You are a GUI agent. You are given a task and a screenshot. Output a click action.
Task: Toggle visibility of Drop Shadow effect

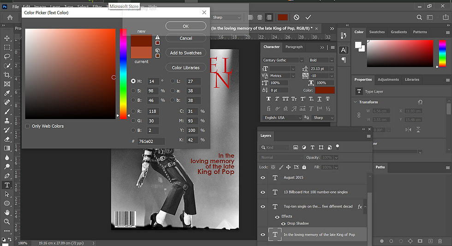pos(284,223)
